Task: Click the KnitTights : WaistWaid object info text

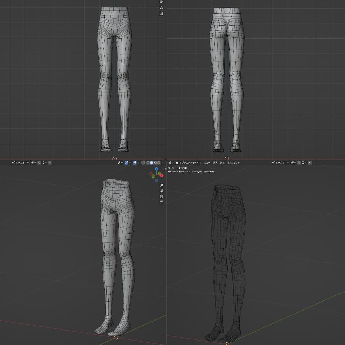Action: 203,171
